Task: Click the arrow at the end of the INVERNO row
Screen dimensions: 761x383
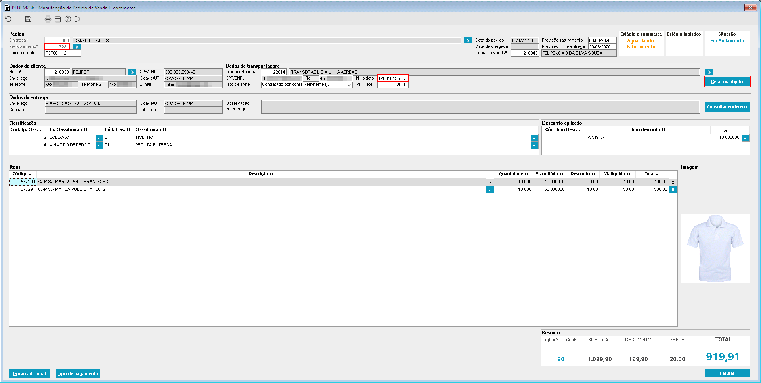Action: [534, 138]
